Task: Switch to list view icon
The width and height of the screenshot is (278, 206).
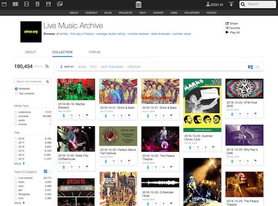Action: 257,67
